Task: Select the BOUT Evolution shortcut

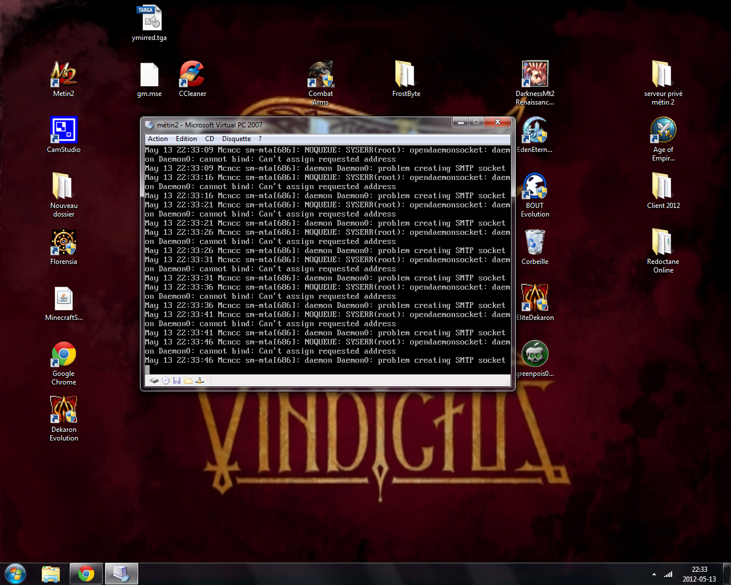Action: point(535,195)
